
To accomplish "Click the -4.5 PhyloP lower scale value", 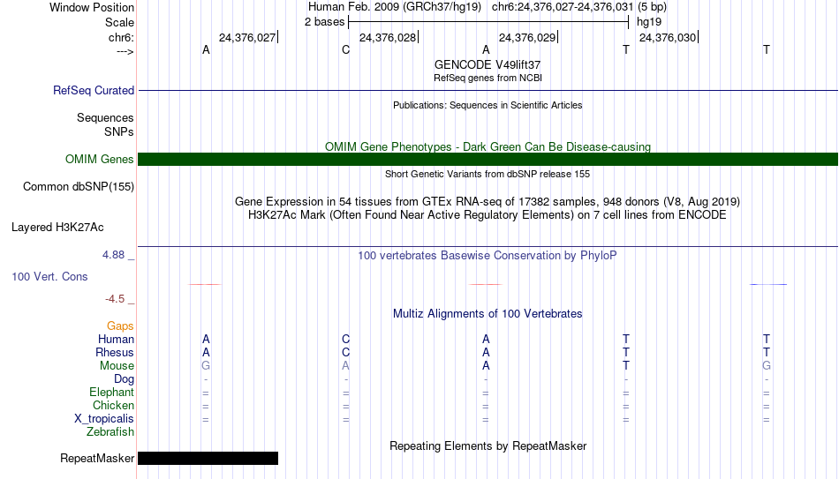I will 115,299.
